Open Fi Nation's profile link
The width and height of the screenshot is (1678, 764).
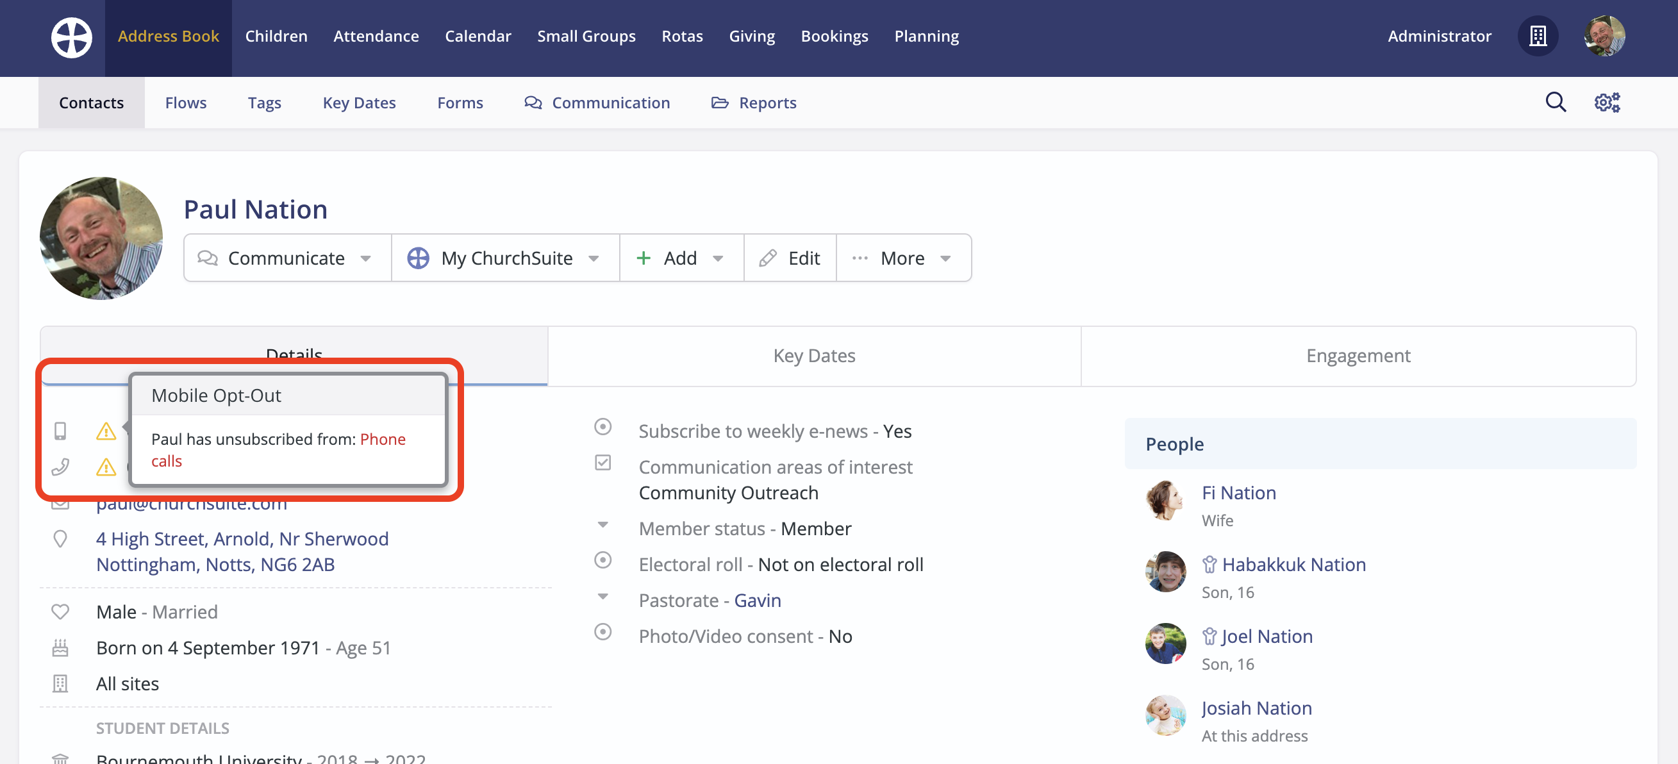pyautogui.click(x=1238, y=493)
